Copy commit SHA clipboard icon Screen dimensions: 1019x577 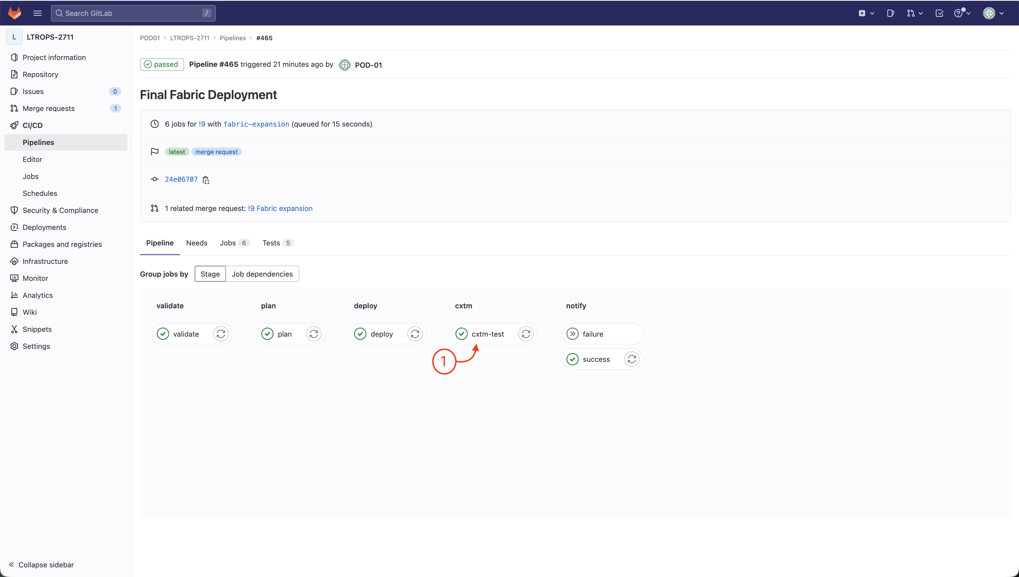coord(206,180)
